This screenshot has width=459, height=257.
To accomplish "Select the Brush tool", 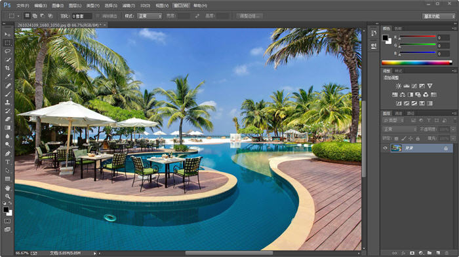I will [x=8, y=94].
